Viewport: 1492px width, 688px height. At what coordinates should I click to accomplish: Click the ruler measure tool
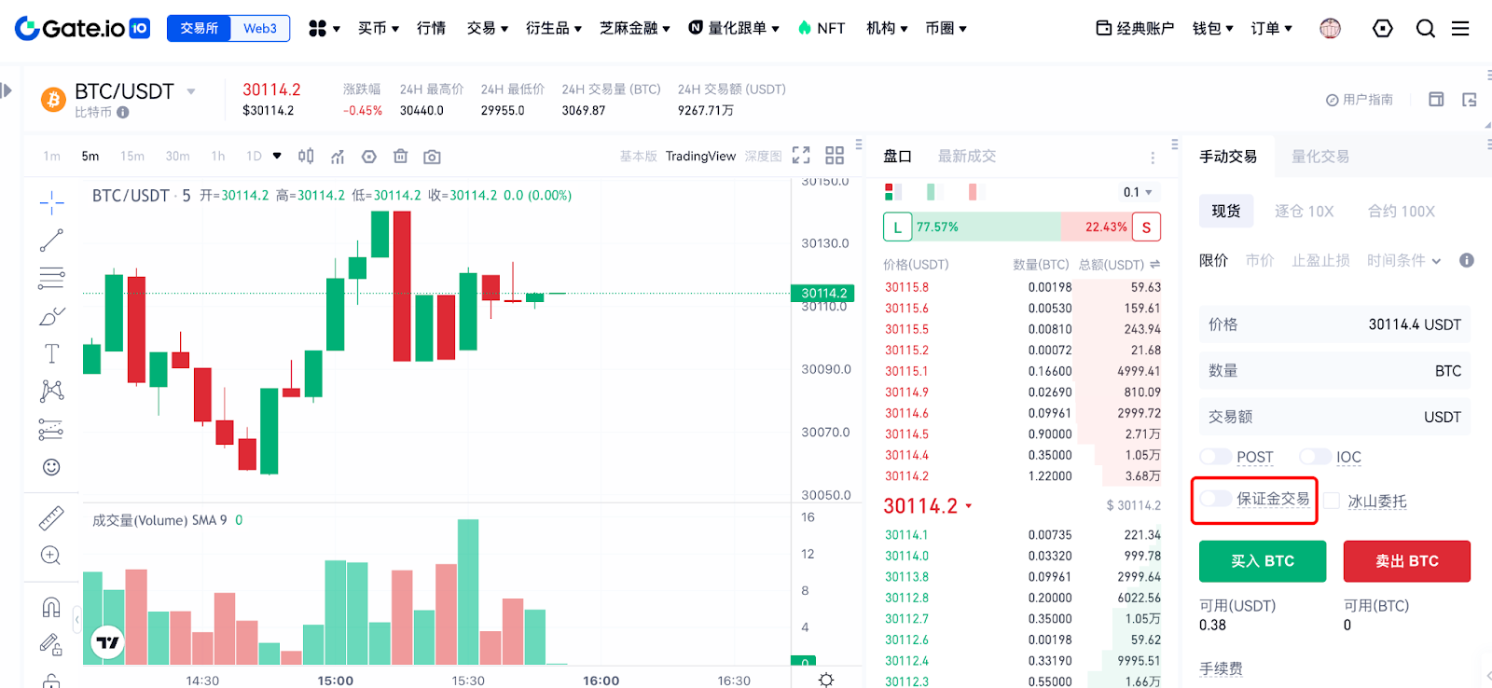coord(51,518)
